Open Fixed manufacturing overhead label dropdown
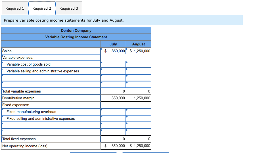 (51, 112)
